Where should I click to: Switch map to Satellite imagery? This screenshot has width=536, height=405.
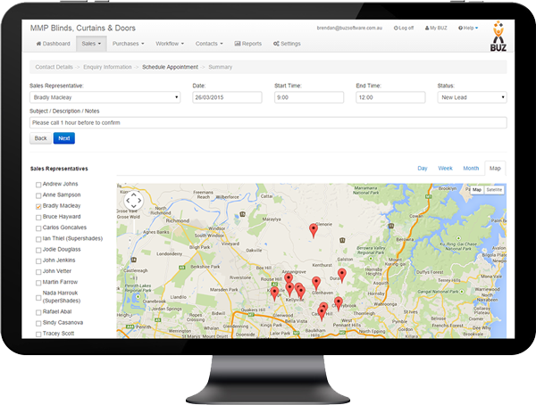[x=494, y=190]
